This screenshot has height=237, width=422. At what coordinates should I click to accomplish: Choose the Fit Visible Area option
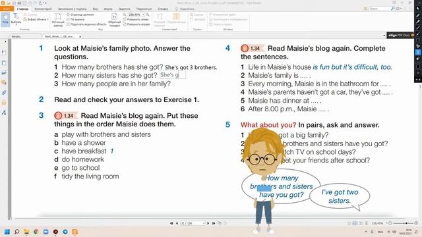pos(86,24)
